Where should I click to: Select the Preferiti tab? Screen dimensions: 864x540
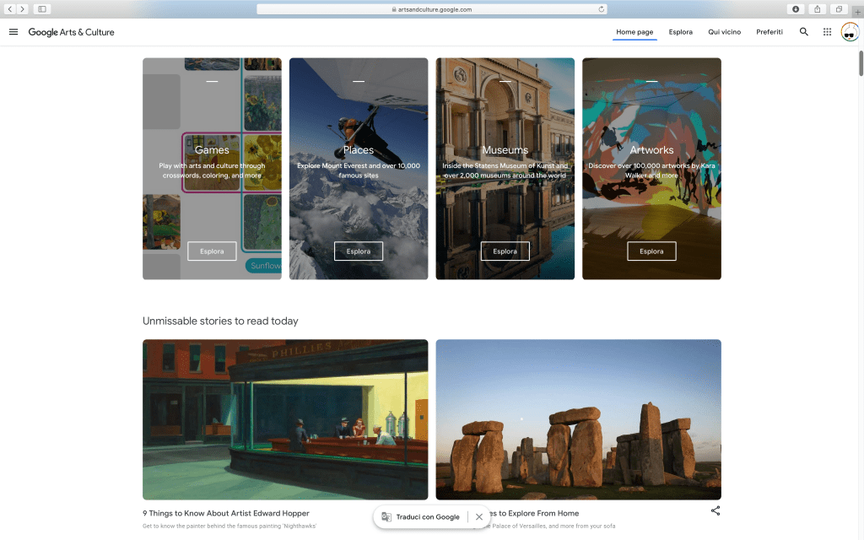pyautogui.click(x=769, y=32)
